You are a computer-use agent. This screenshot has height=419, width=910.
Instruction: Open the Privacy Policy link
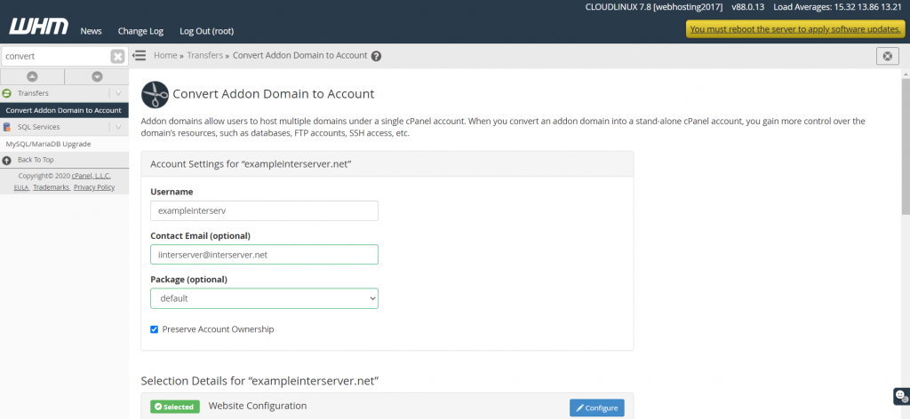pos(94,188)
